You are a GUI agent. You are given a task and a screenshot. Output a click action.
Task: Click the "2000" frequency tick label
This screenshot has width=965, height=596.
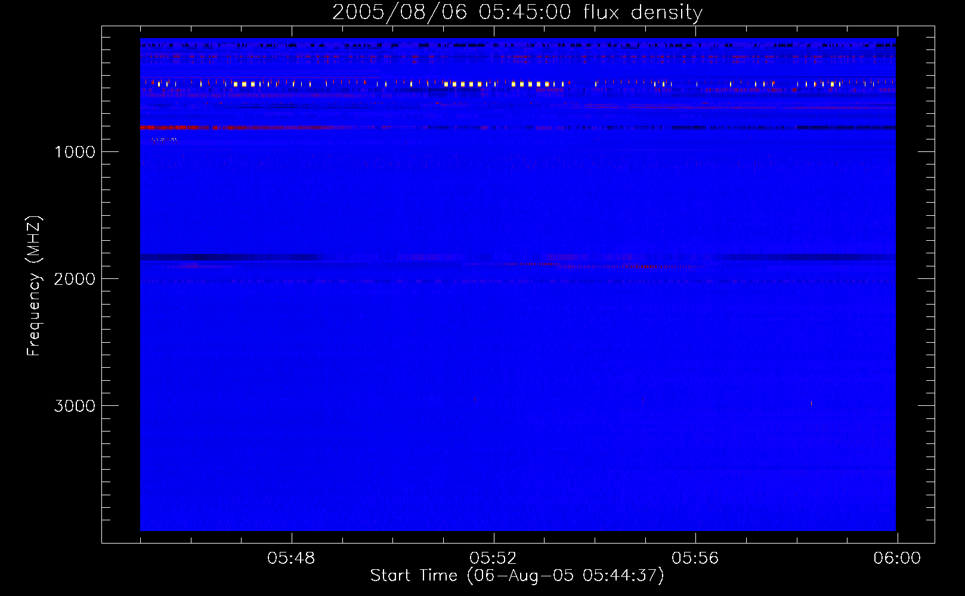click(75, 279)
